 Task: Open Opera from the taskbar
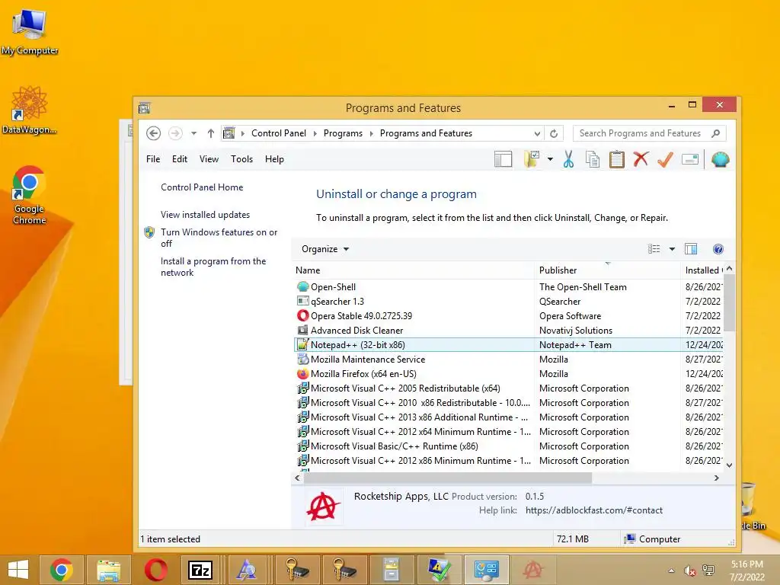[155, 570]
